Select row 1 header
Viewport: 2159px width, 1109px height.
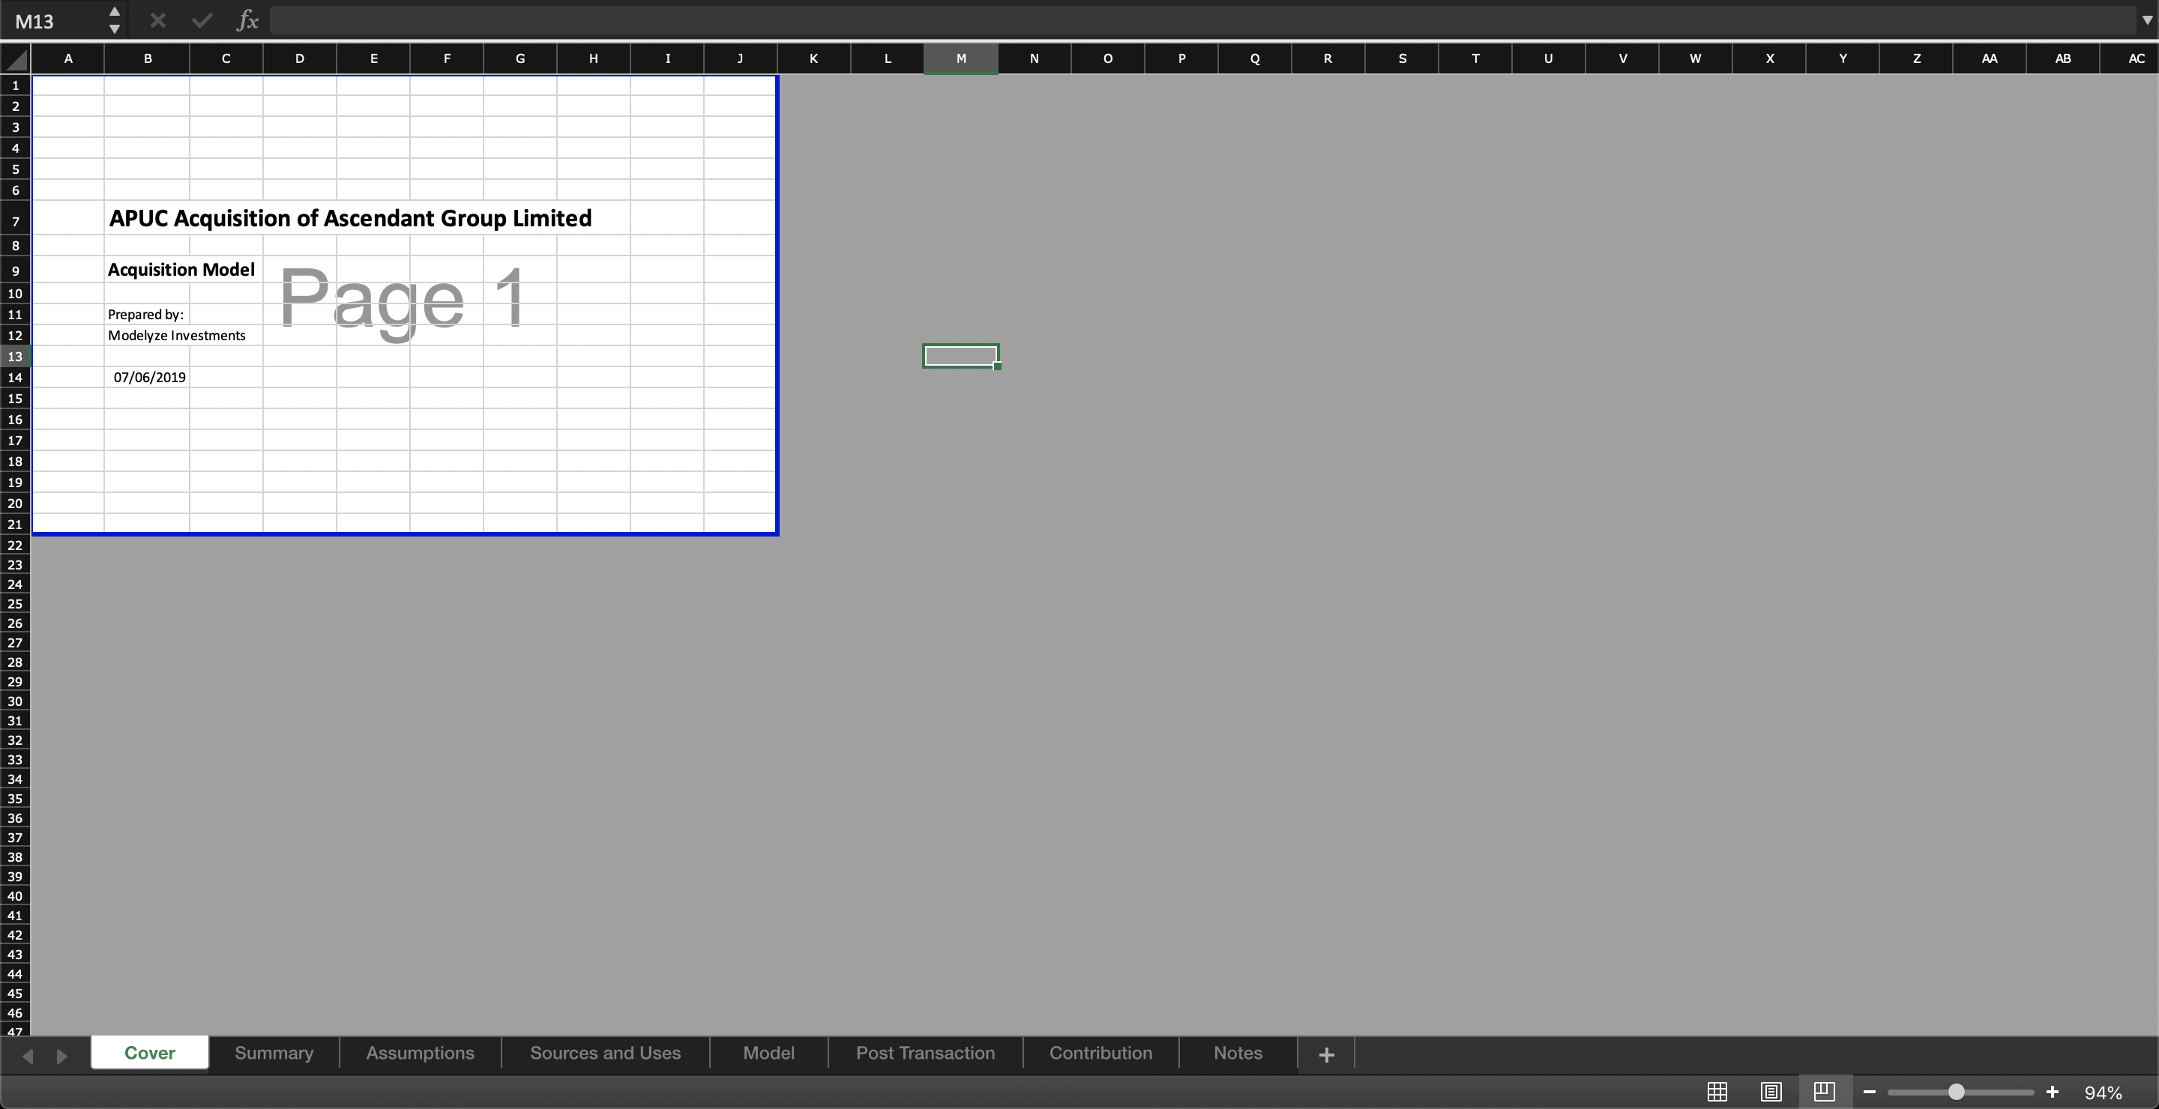click(x=15, y=85)
